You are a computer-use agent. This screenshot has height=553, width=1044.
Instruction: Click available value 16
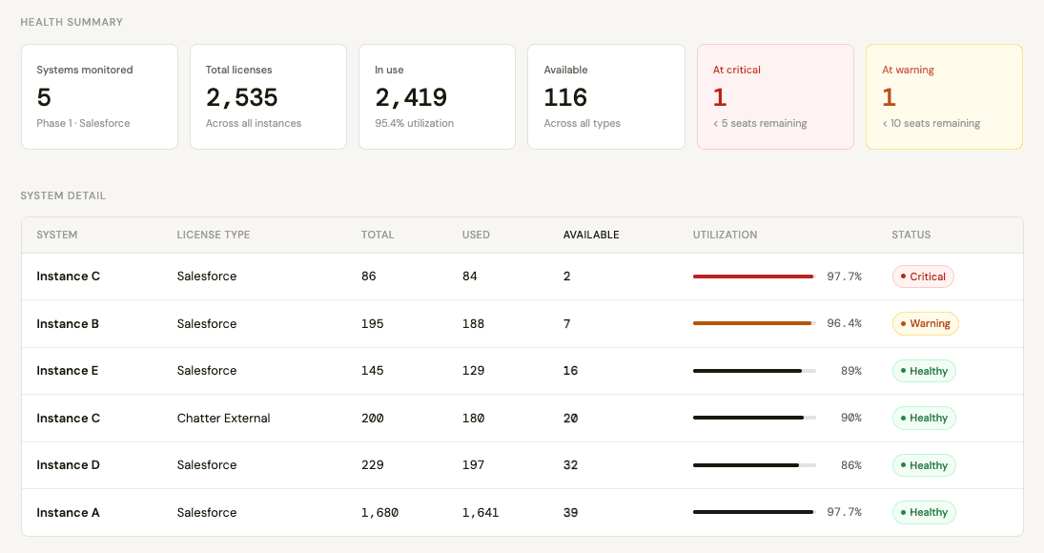570,371
